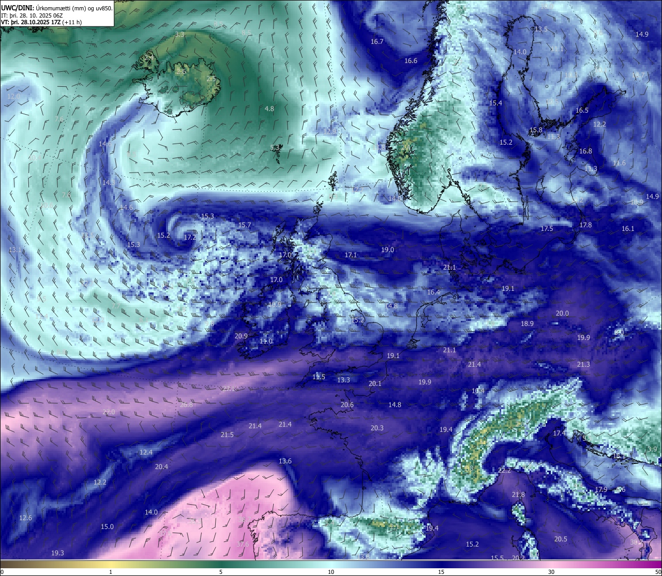Click the 1 tick on color scale
Screen dimensions: 662x576
[111, 572]
